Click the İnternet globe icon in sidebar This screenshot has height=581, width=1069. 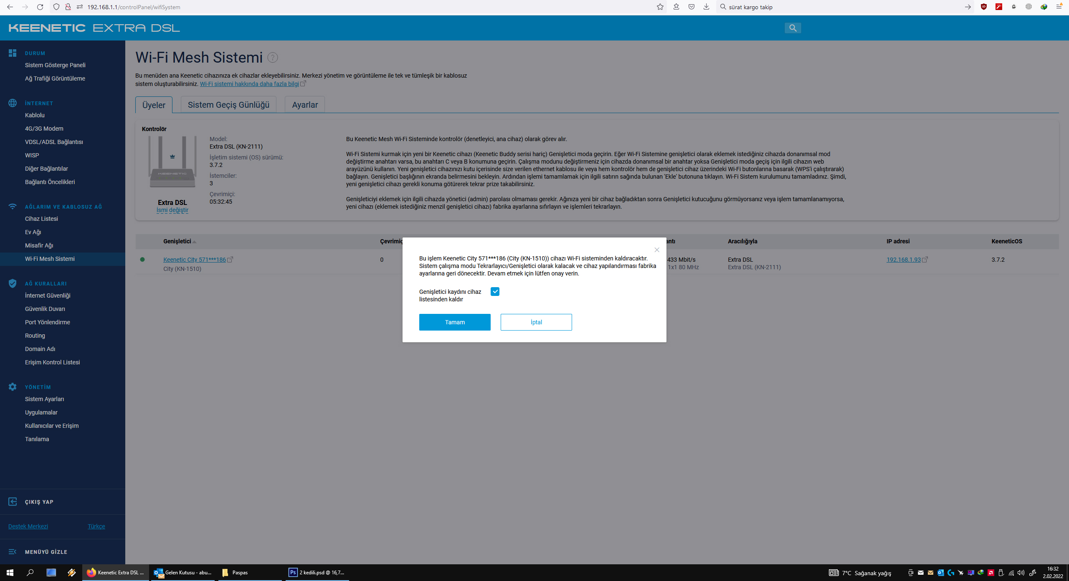pos(13,103)
